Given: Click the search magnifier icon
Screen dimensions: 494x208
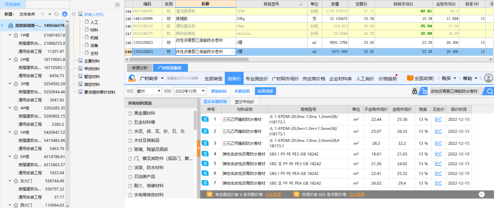Looking at the screenshot, I should (490, 91).
